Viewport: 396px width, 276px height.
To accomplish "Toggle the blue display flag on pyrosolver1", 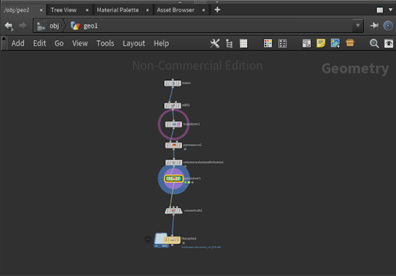I will [181, 179].
